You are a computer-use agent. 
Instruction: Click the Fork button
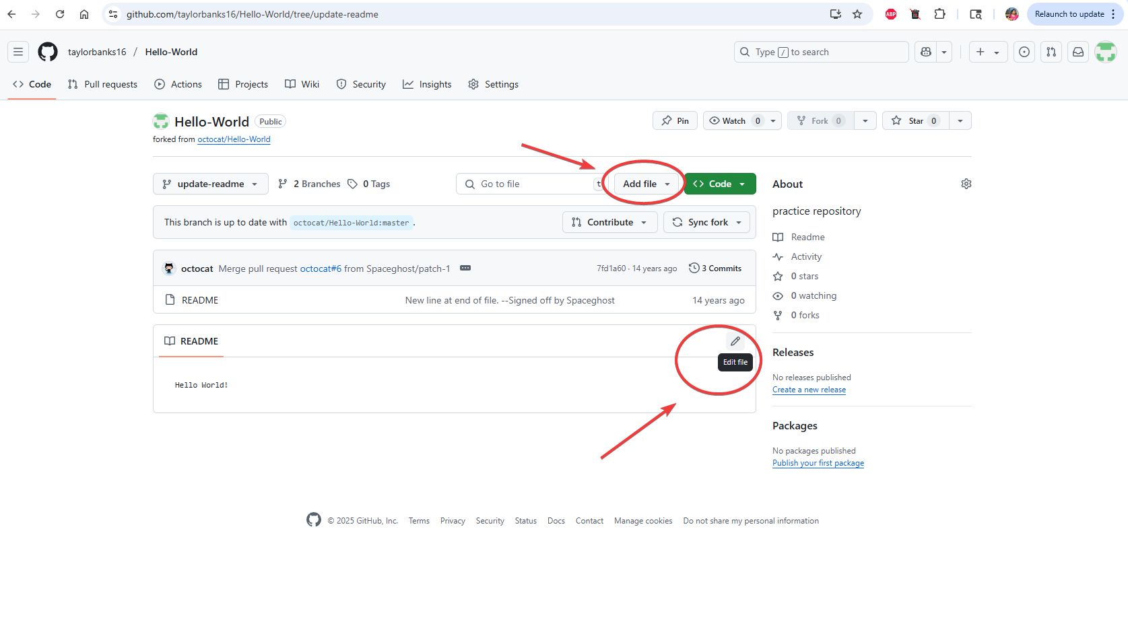coord(820,120)
